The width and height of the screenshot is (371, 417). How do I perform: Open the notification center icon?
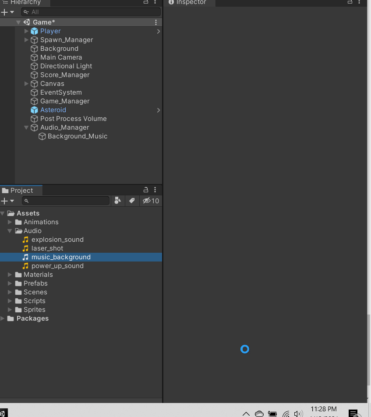point(354,413)
